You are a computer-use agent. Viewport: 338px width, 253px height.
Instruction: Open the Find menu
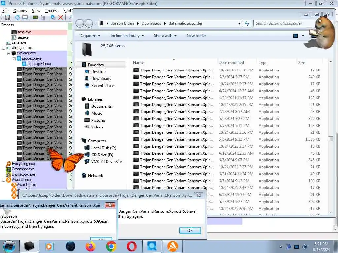(67, 11)
